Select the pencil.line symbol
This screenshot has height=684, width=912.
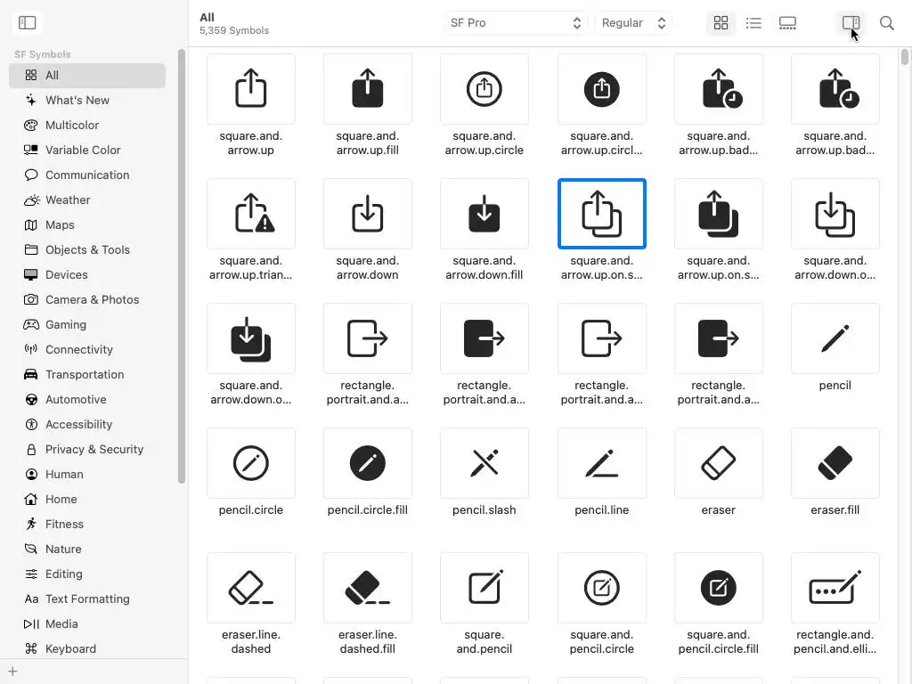click(602, 463)
